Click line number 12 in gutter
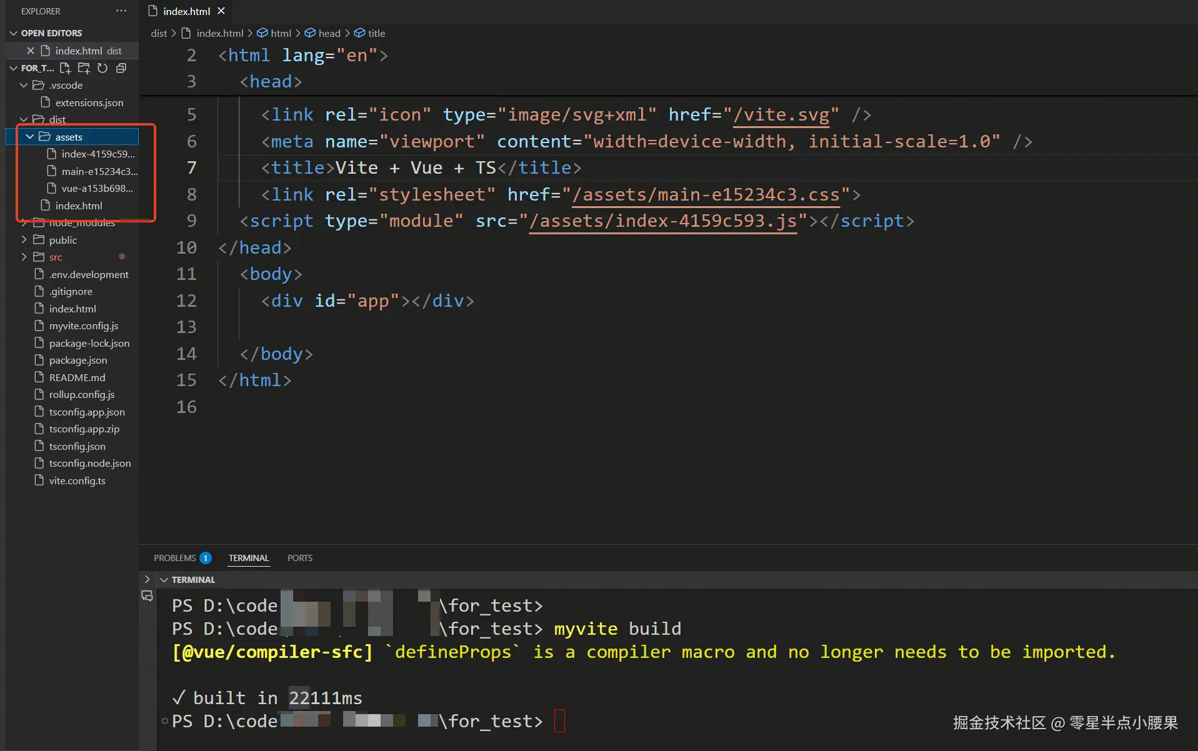Image resolution: width=1198 pixels, height=751 pixels. pos(186,301)
